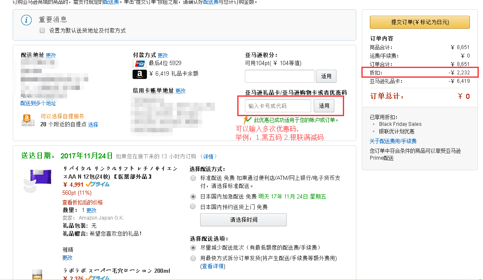The image size is (483, 280).
Task: Change the gift message via 更改 link
Action: [x=67, y=258]
